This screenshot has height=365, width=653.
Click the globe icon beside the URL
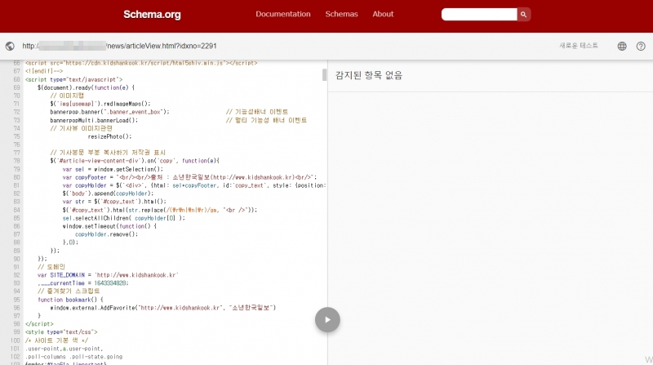(10, 46)
